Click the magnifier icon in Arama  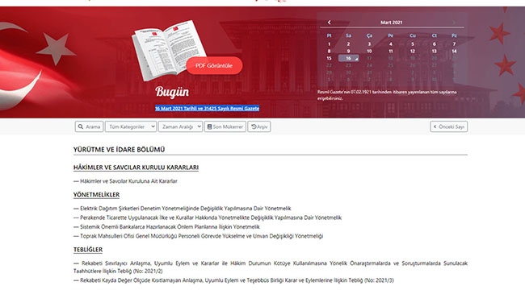pos(81,126)
